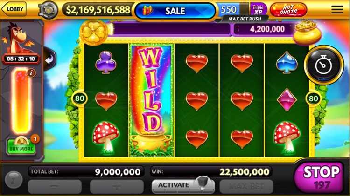The width and height of the screenshot is (350, 196).
Task: Select the Max Bet button
Action: click(246, 187)
